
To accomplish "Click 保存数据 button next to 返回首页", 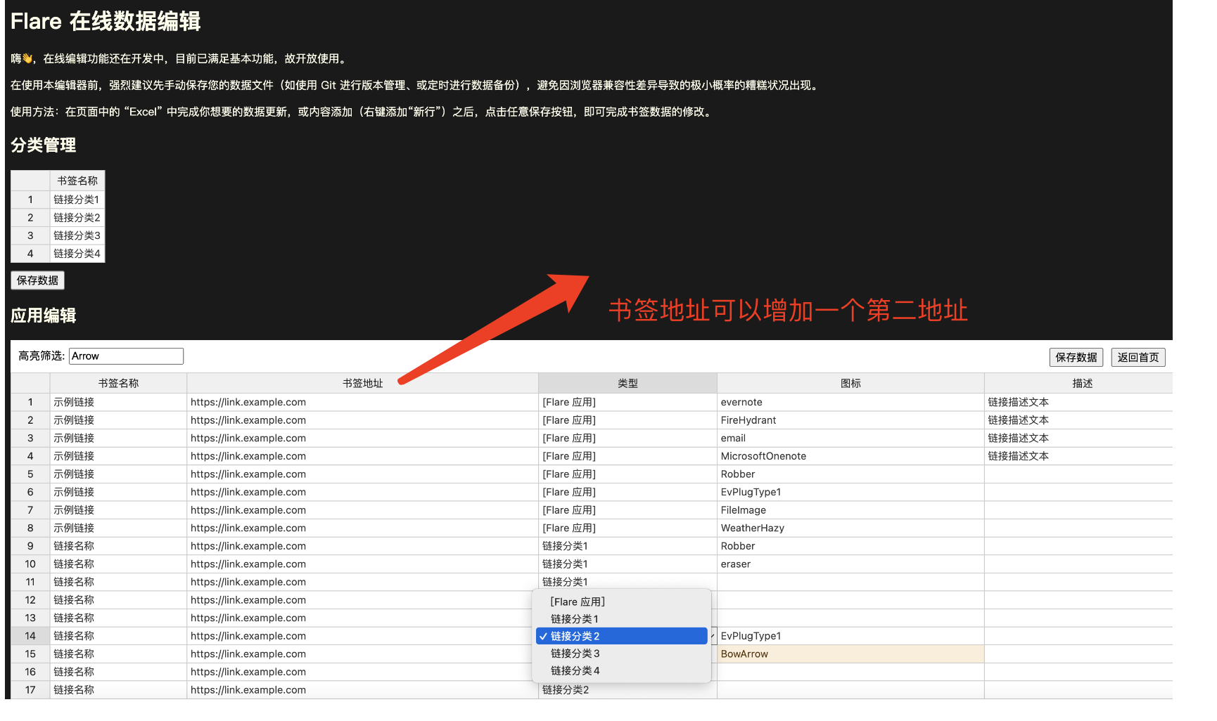I will coord(1076,357).
